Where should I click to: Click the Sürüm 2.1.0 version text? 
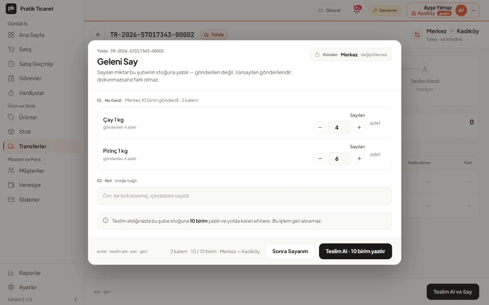(x=20, y=299)
